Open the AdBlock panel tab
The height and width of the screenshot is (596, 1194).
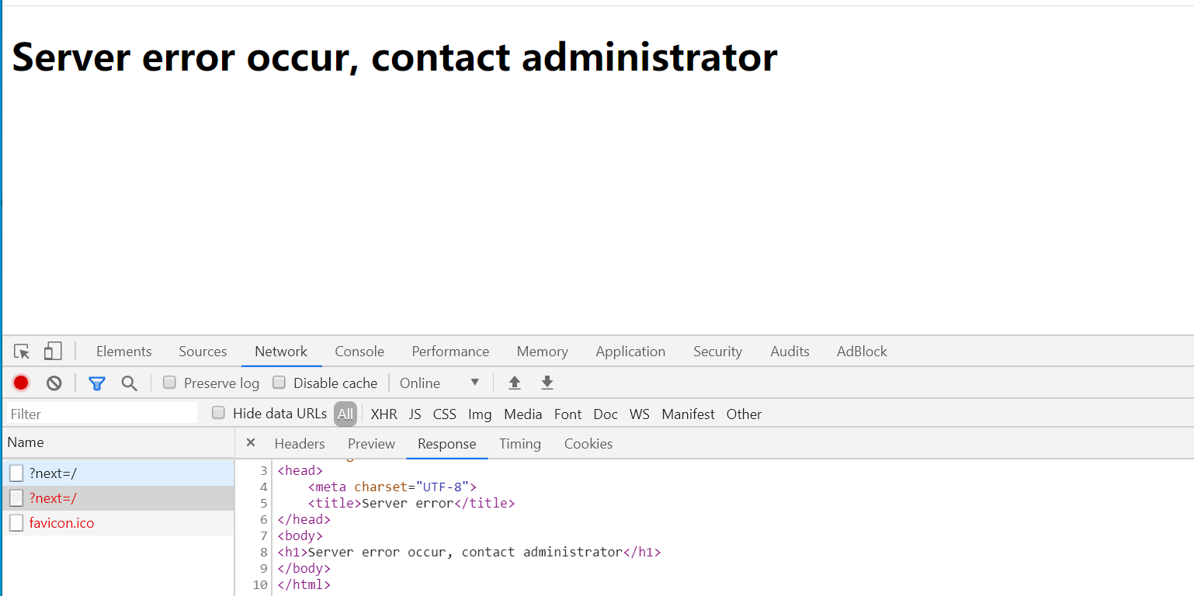862,352
